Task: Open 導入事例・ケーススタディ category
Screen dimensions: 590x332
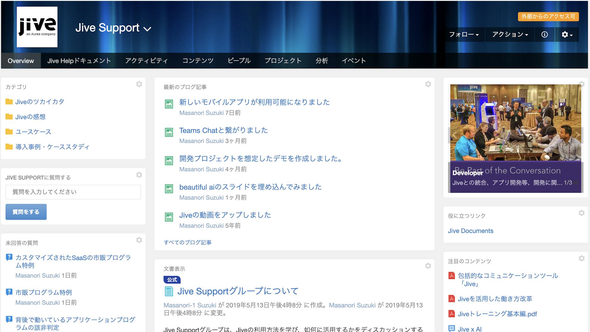Action: [x=52, y=147]
